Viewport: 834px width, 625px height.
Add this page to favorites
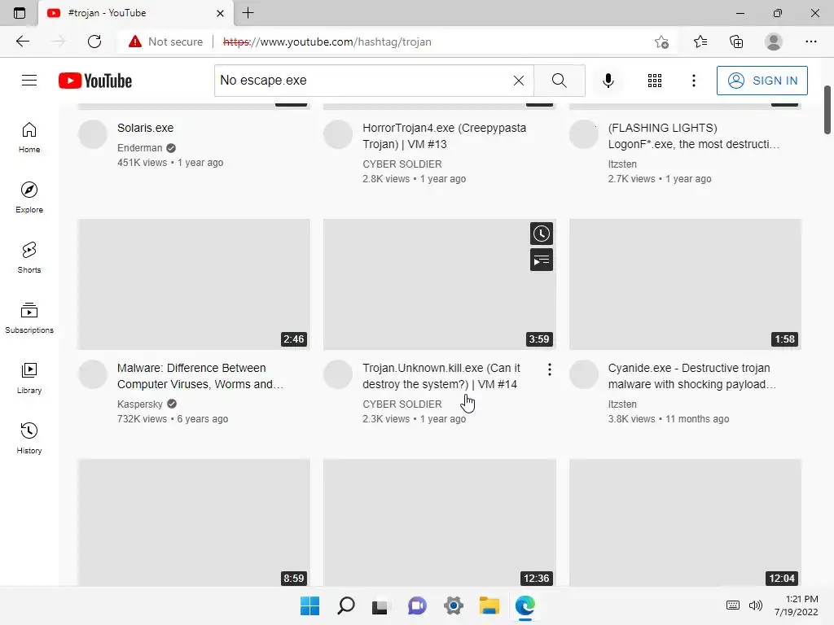click(x=661, y=42)
